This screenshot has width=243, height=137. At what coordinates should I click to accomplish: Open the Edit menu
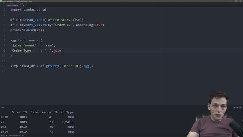coord(4,3)
